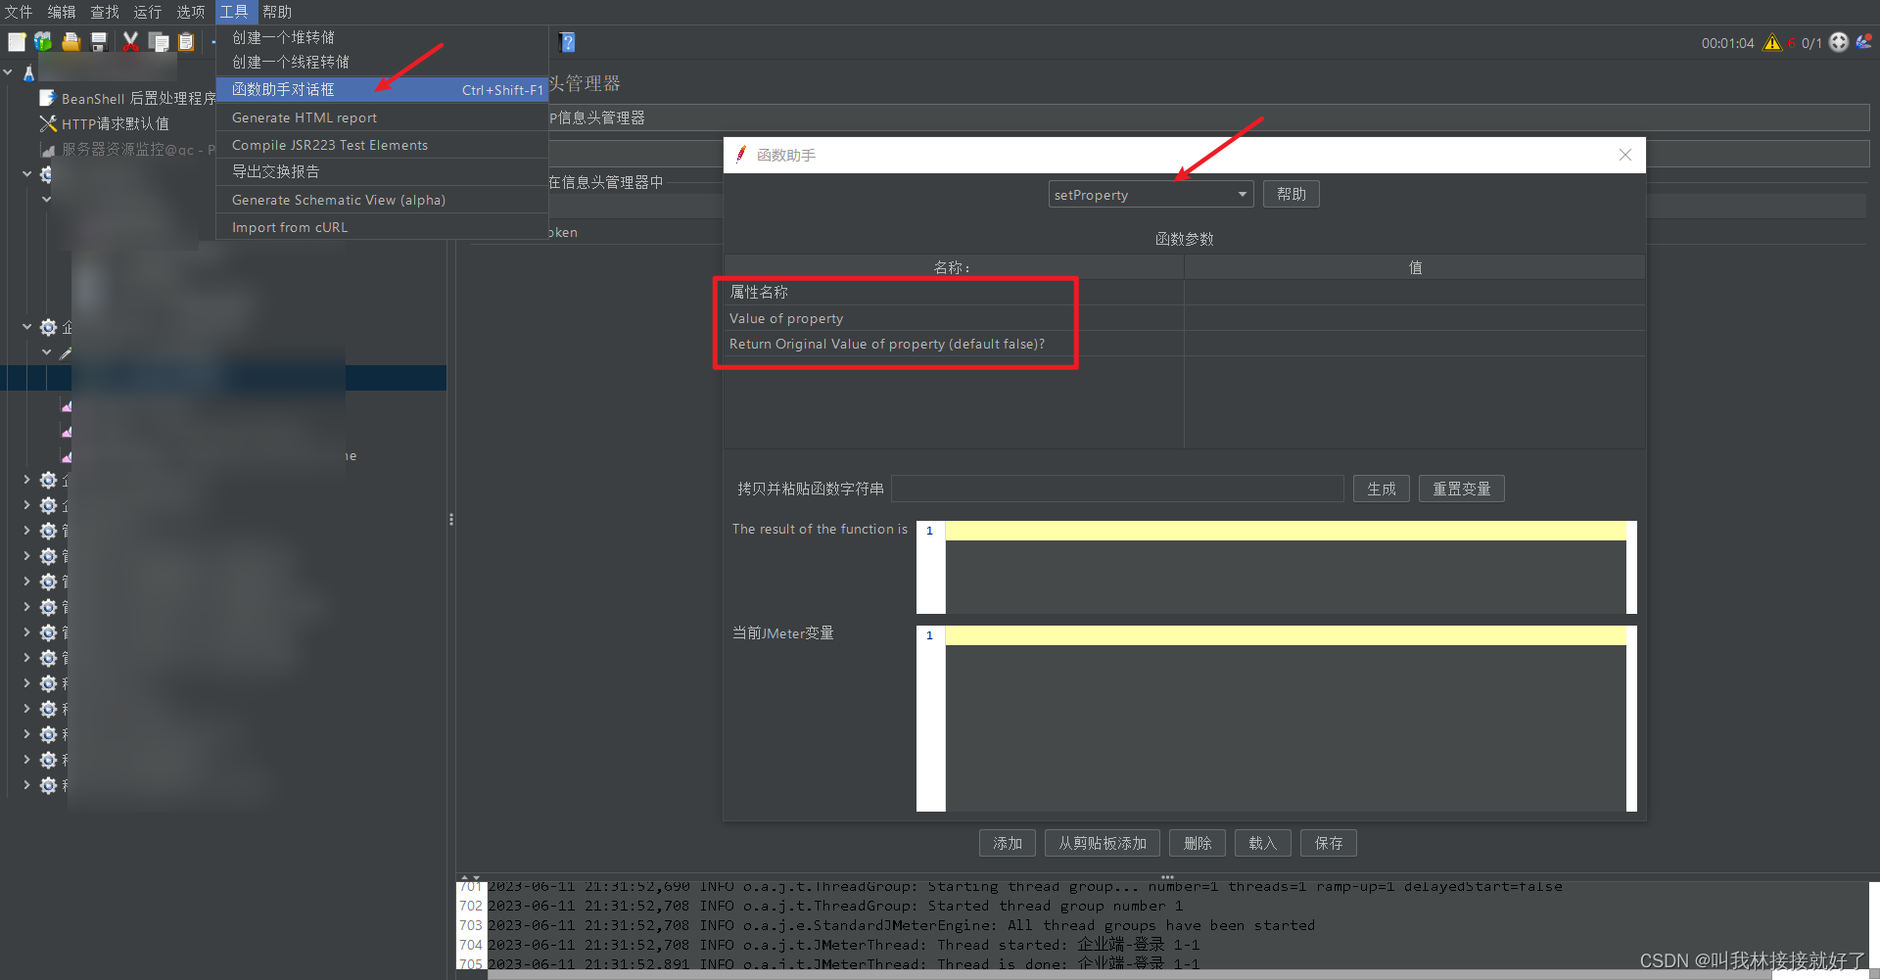
Task: Click the 删除 button
Action: 1197,843
